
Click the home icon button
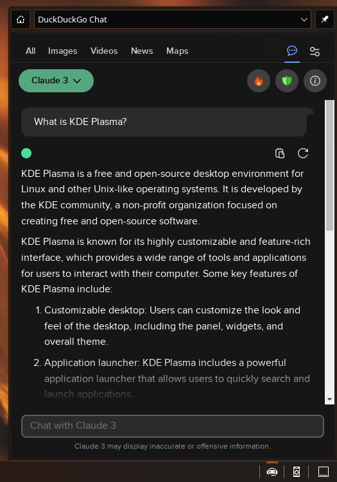coord(21,19)
